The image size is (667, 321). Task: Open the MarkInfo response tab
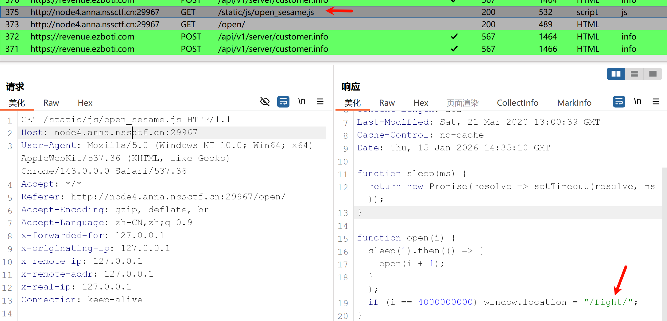(574, 103)
